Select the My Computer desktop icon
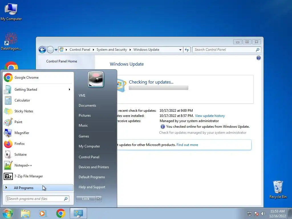 11,11
